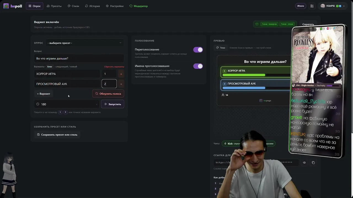Focus the vote count for ХОРРОР ИГРА
This screenshot has width=353, height=198.
coord(109,74)
